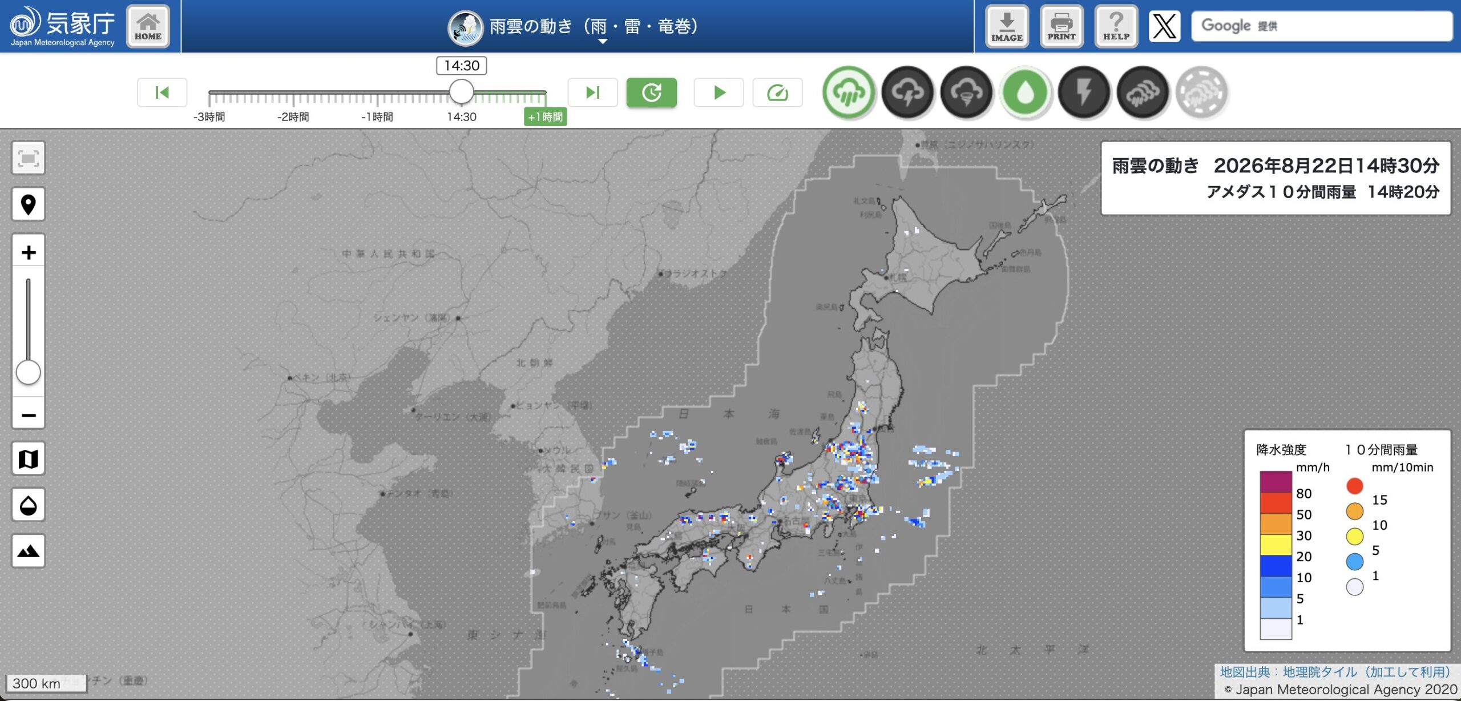Click the mountain terrain icon
1461x701 pixels.
[29, 551]
